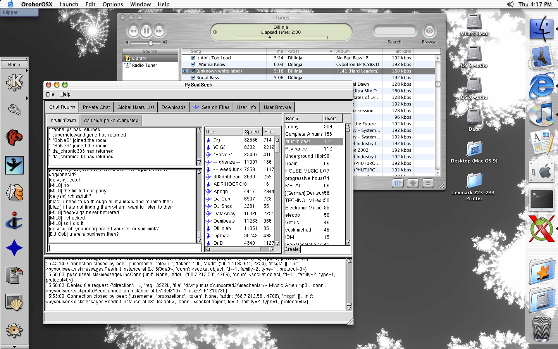
Task: Pause iTunes playback with the pause button
Action: pyautogui.click(x=146, y=31)
